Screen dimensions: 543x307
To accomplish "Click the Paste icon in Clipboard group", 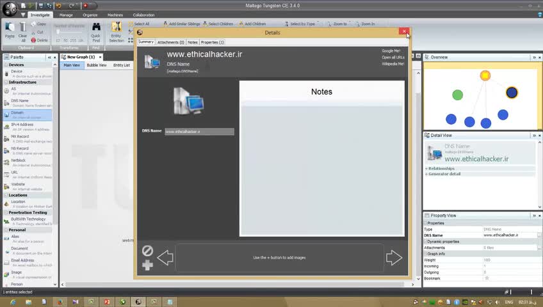I will (x=10, y=28).
